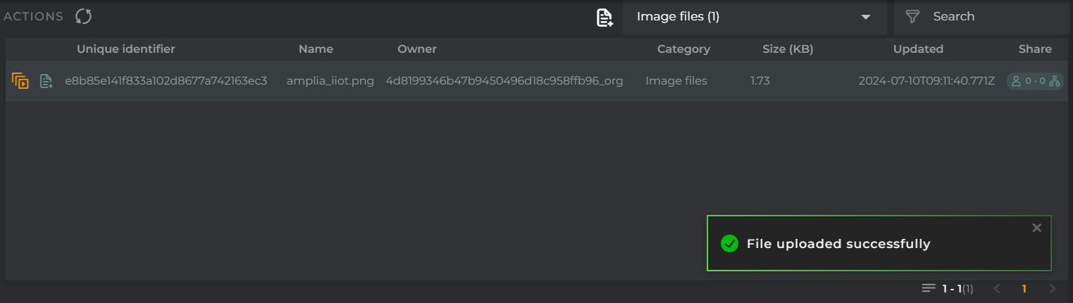Click the green success checkmark icon

coord(729,244)
